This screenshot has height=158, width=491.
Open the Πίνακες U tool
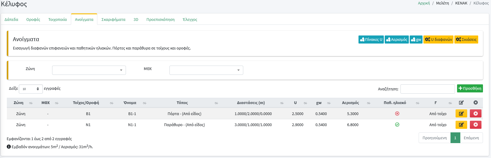(x=371, y=39)
